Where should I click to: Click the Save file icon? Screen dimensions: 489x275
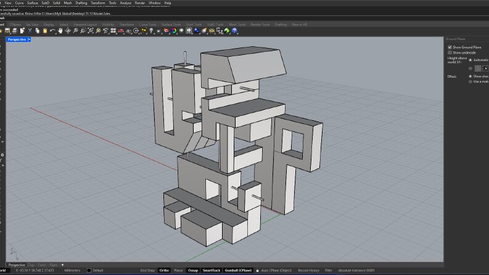pos(7,31)
